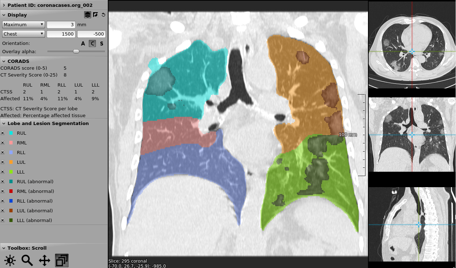Viewport: 456px width, 268px height.
Task: Switch to coronal orientation C
Action: [x=92, y=43]
